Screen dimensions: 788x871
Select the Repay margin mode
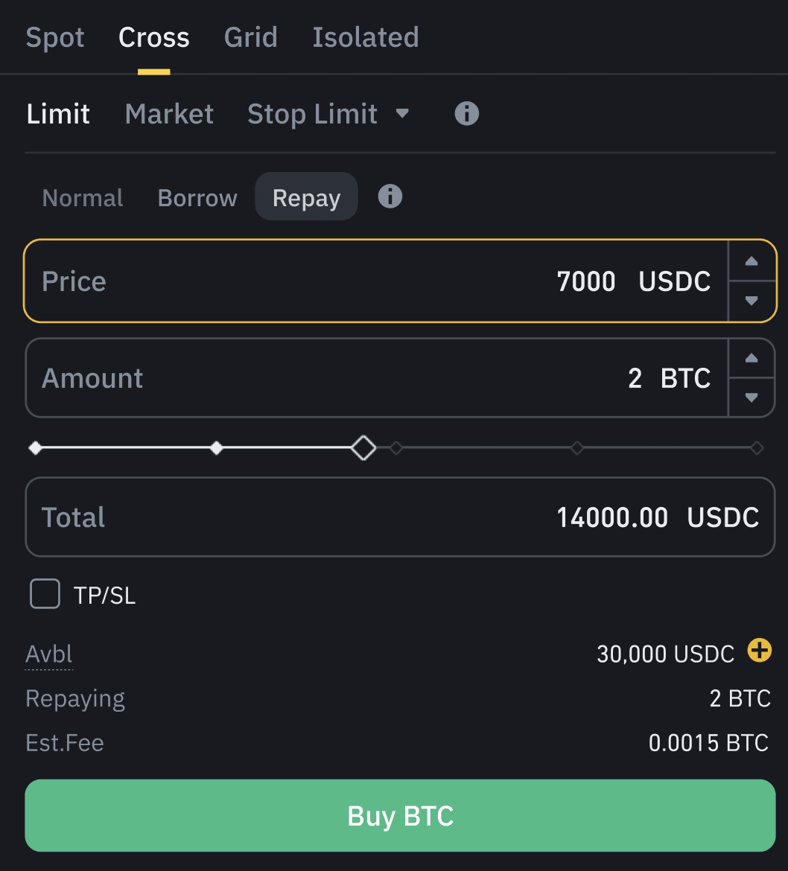point(306,198)
